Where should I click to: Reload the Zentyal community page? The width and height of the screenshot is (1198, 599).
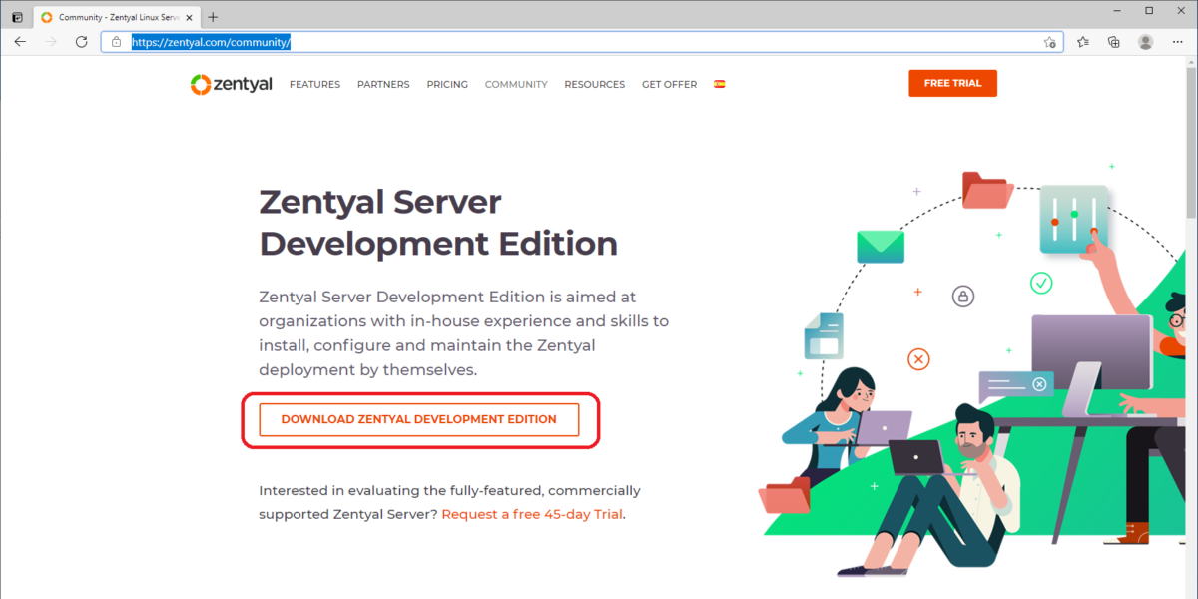click(x=82, y=42)
